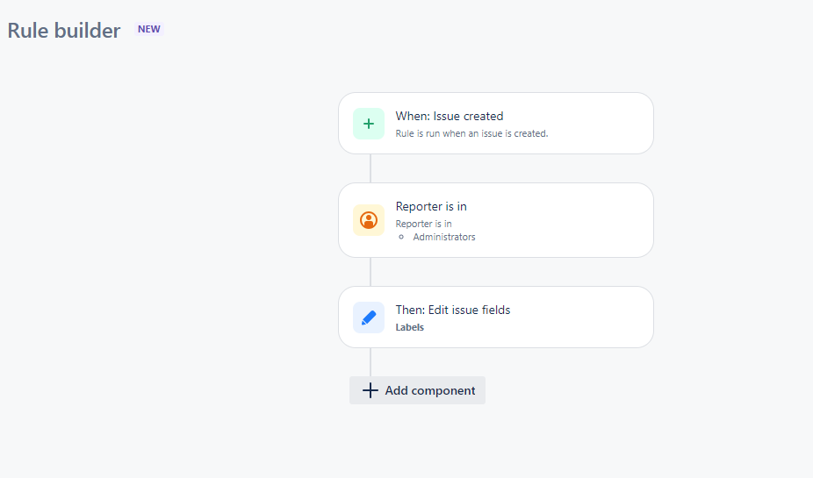Image resolution: width=813 pixels, height=478 pixels.
Task: Click the bold Labels field text
Action: click(410, 327)
